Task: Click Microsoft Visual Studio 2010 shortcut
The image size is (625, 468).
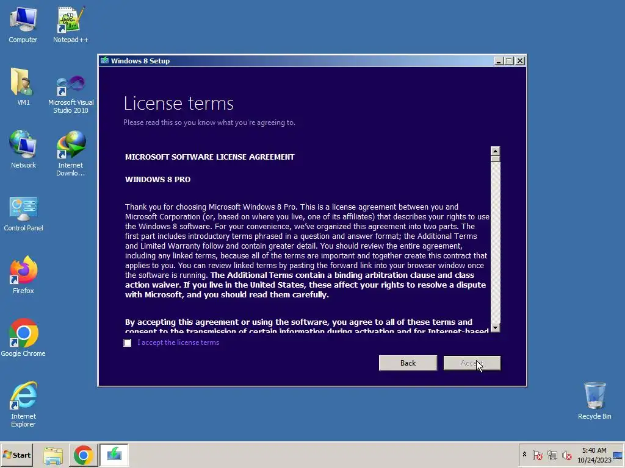Action: coord(71,93)
